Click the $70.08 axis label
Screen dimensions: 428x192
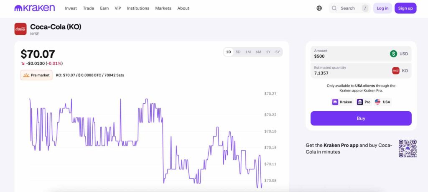tap(270, 181)
